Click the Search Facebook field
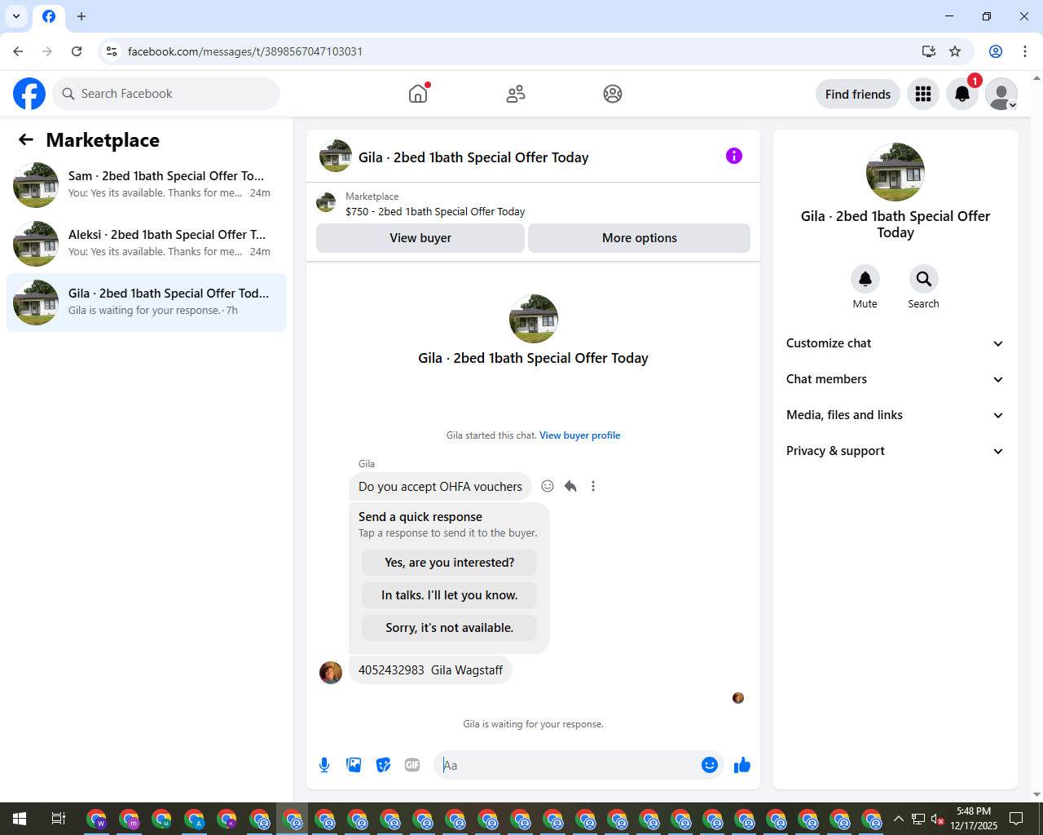Image resolution: width=1043 pixels, height=835 pixels. (x=166, y=94)
